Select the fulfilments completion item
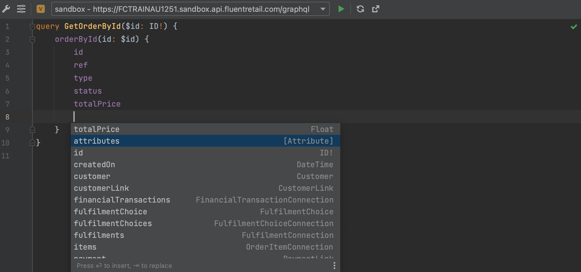The image size is (581, 272). tap(205, 235)
